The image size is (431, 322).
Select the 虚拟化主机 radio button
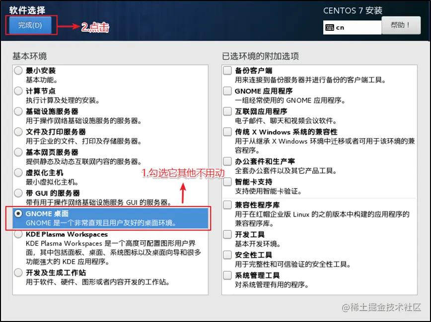click(18, 172)
